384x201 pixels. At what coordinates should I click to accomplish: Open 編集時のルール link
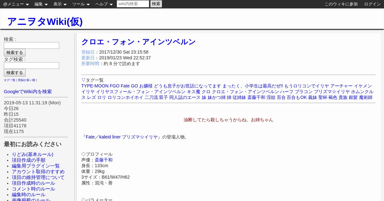(x=28, y=195)
